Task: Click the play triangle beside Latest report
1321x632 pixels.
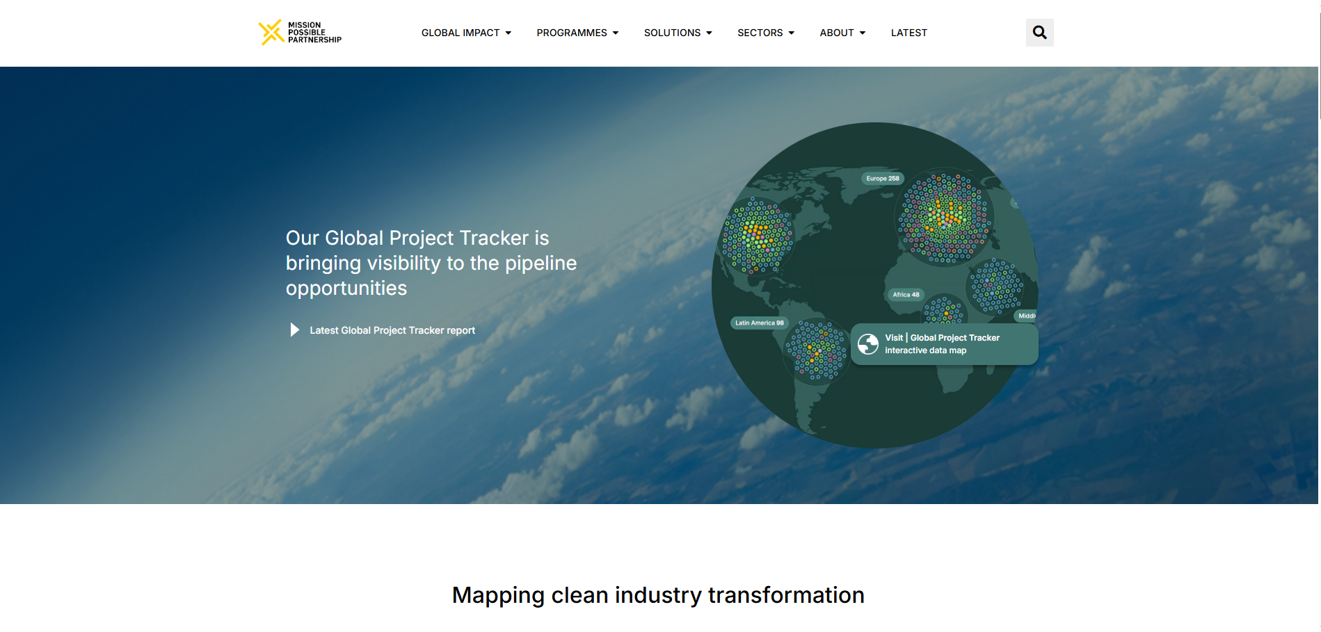Action: [295, 330]
